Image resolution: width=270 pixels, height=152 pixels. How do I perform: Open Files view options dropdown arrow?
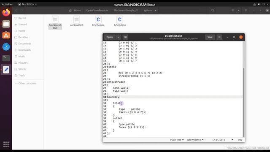point(239,10)
